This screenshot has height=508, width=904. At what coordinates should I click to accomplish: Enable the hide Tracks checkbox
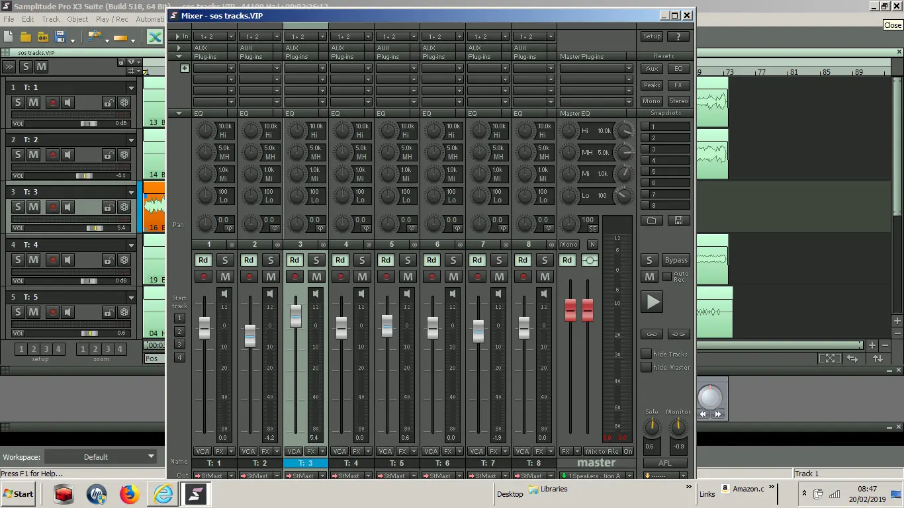646,354
